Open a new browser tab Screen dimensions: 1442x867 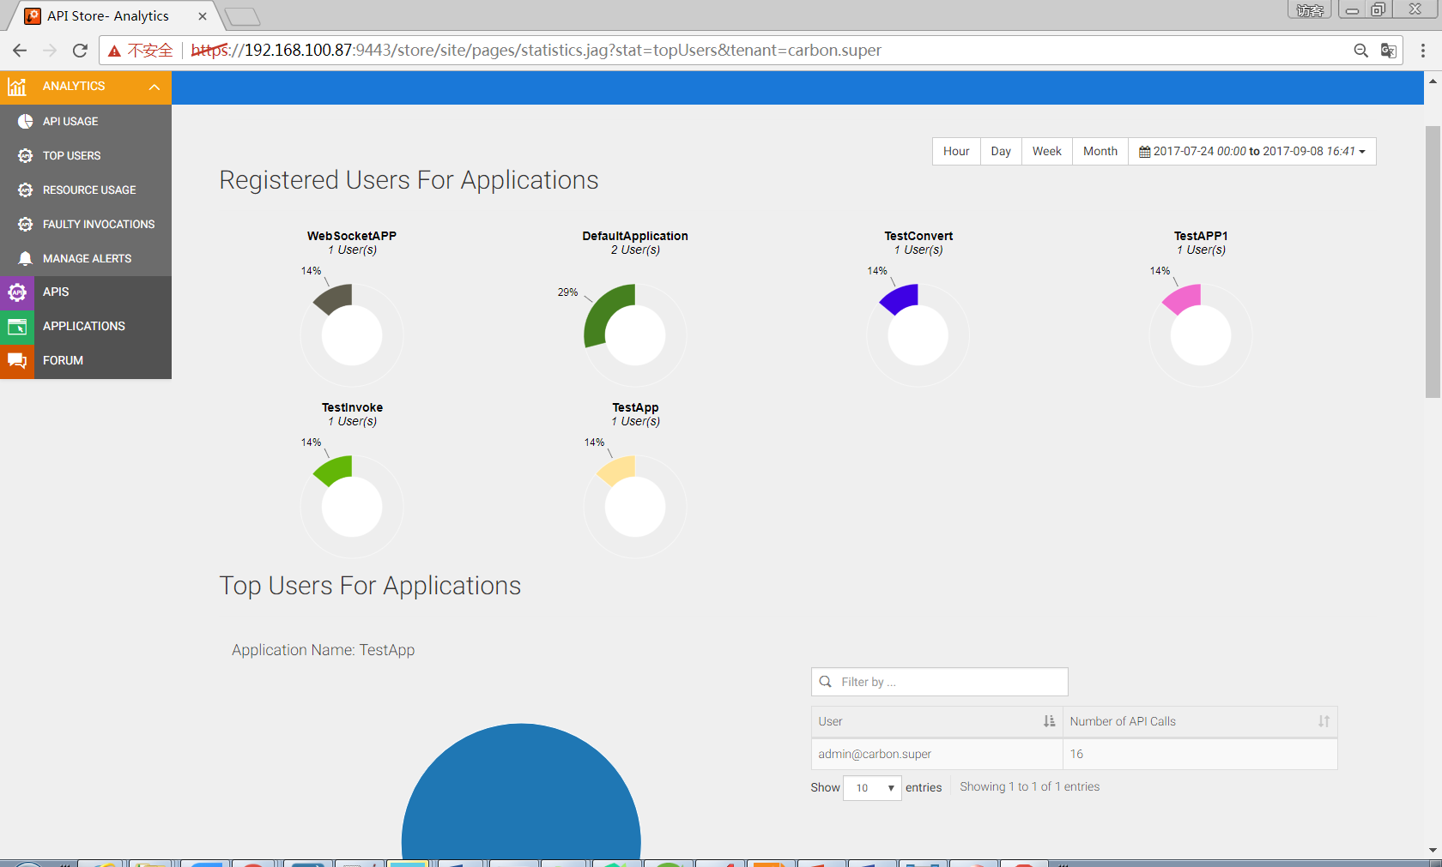pos(243,16)
